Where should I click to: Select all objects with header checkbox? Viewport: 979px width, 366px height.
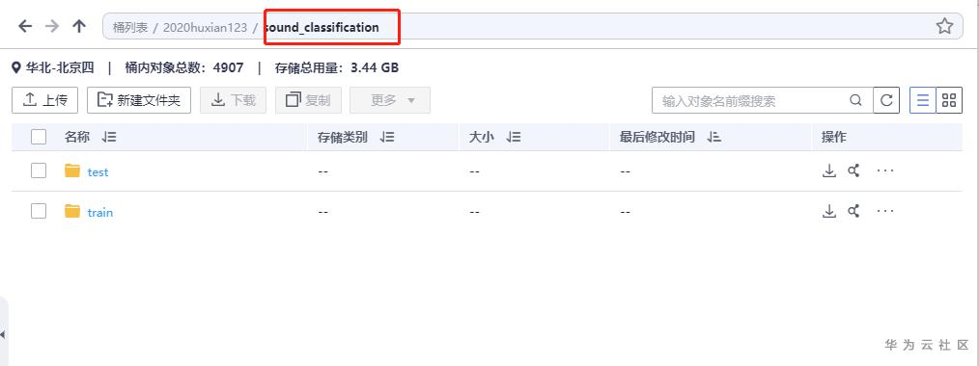(39, 137)
